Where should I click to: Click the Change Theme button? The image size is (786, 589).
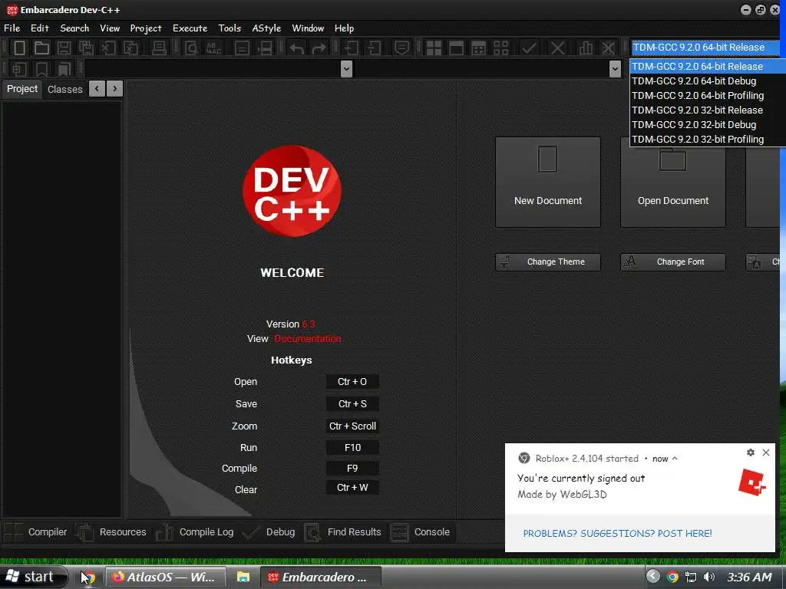(x=548, y=262)
